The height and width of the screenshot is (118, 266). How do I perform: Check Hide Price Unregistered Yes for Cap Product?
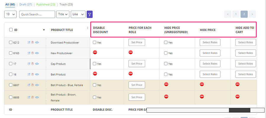(166, 64)
